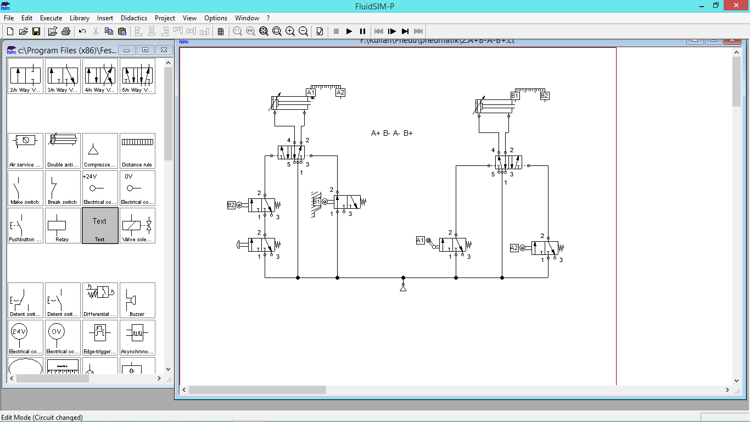Pause the running simulation
Screen dimensions: 750x422
(x=362, y=31)
